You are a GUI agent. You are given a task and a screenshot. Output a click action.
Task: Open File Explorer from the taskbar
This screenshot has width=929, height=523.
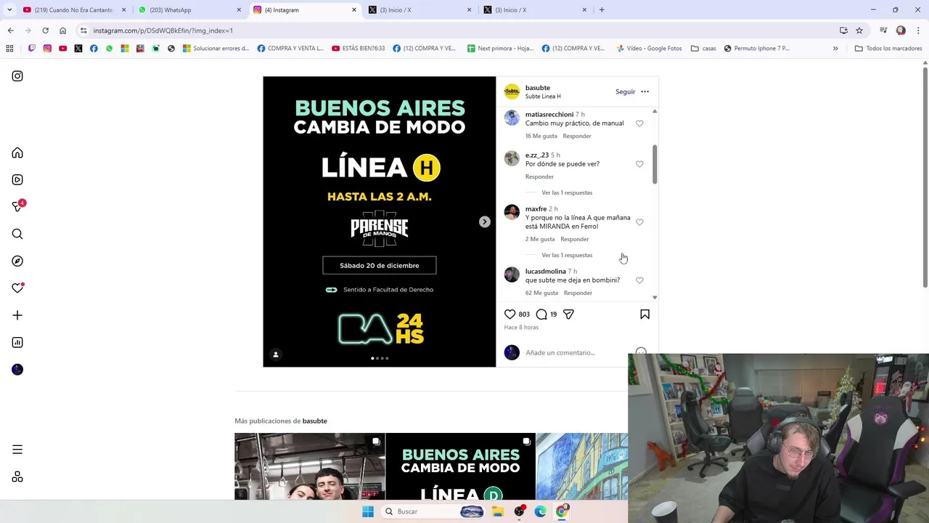point(498,511)
